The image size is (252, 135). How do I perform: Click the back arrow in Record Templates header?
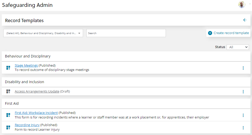[x=245, y=20]
